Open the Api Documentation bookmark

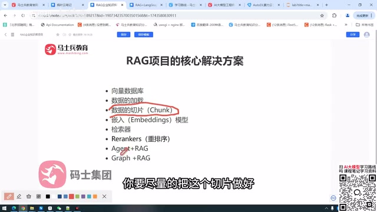[57, 25]
